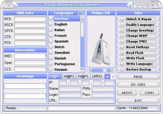Image resolution: width=163 pixels, height=114 pixels.
Task: Click the down-chevron icon in title bar
Action: click(138, 5)
